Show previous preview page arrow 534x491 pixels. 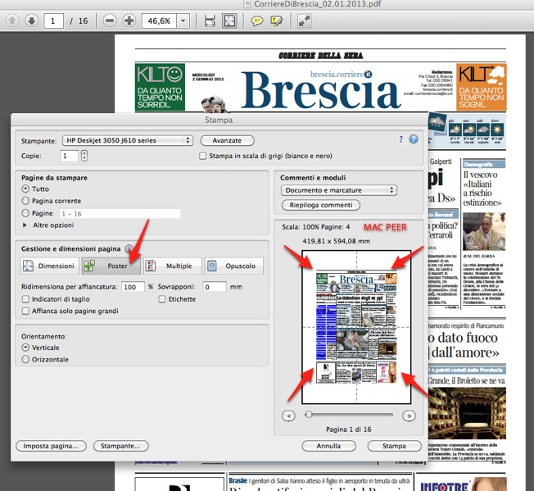288,416
